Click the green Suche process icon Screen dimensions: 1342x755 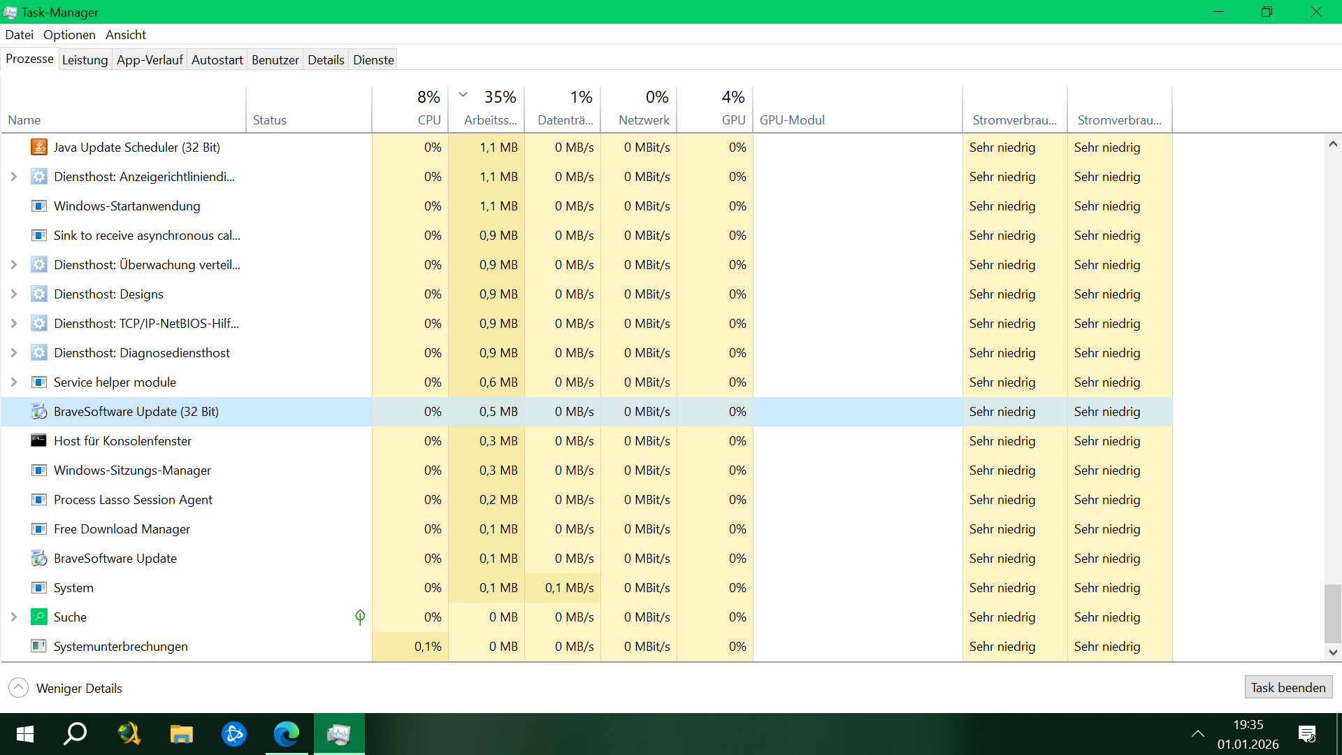click(39, 617)
